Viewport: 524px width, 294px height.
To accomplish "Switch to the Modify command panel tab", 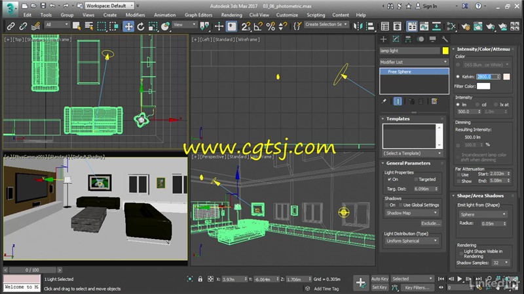I will [396, 39].
